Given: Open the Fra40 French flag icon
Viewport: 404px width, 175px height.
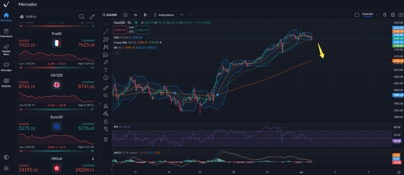Looking at the screenshot, I should 57,43.
